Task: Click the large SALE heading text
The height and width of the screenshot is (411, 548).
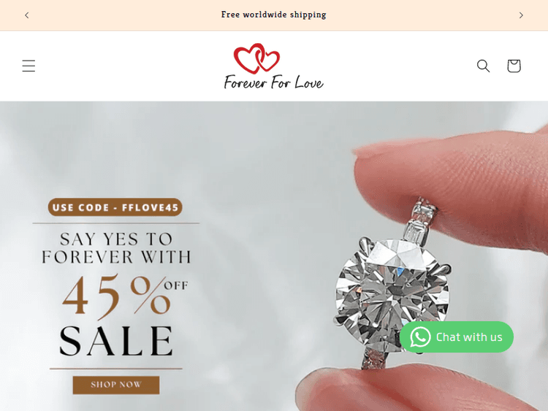Action: [116, 341]
